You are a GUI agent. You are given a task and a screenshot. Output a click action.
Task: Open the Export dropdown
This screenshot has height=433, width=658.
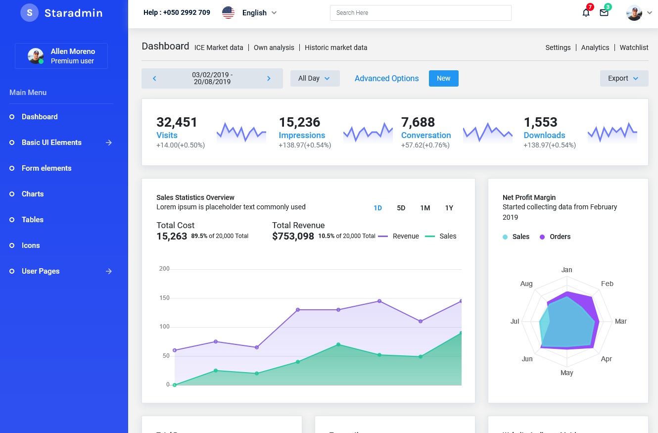tap(624, 78)
